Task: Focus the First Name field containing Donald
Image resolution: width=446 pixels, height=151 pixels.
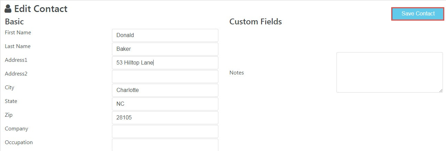Action: pos(165,35)
